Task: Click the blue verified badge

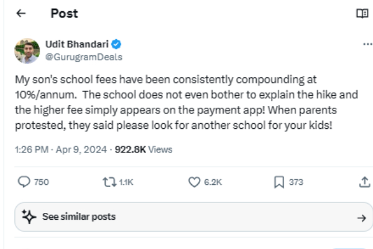Action: [x=116, y=45]
